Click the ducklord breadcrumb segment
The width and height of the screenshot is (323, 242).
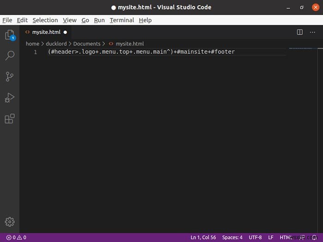coord(56,44)
